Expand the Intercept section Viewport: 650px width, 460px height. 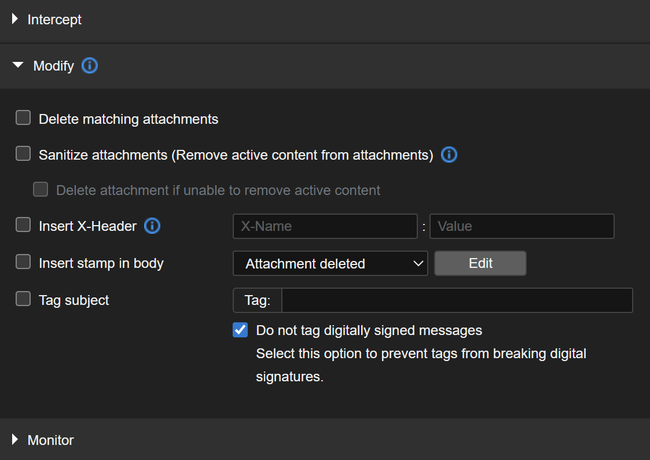click(x=15, y=20)
